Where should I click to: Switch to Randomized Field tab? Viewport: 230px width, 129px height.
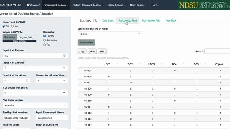coord(128,20)
